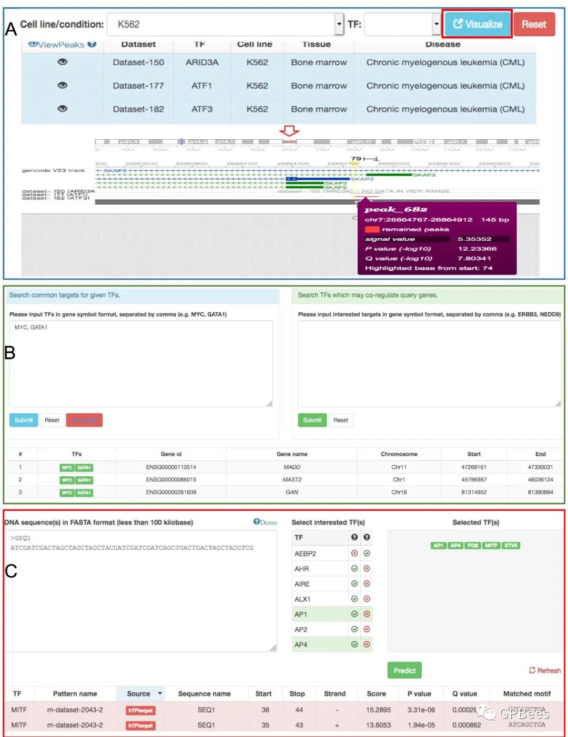Click the gencode V23 track label
The width and height of the screenshot is (568, 737).
tap(53, 170)
